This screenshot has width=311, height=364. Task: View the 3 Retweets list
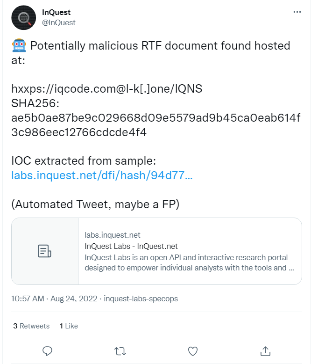click(x=31, y=326)
